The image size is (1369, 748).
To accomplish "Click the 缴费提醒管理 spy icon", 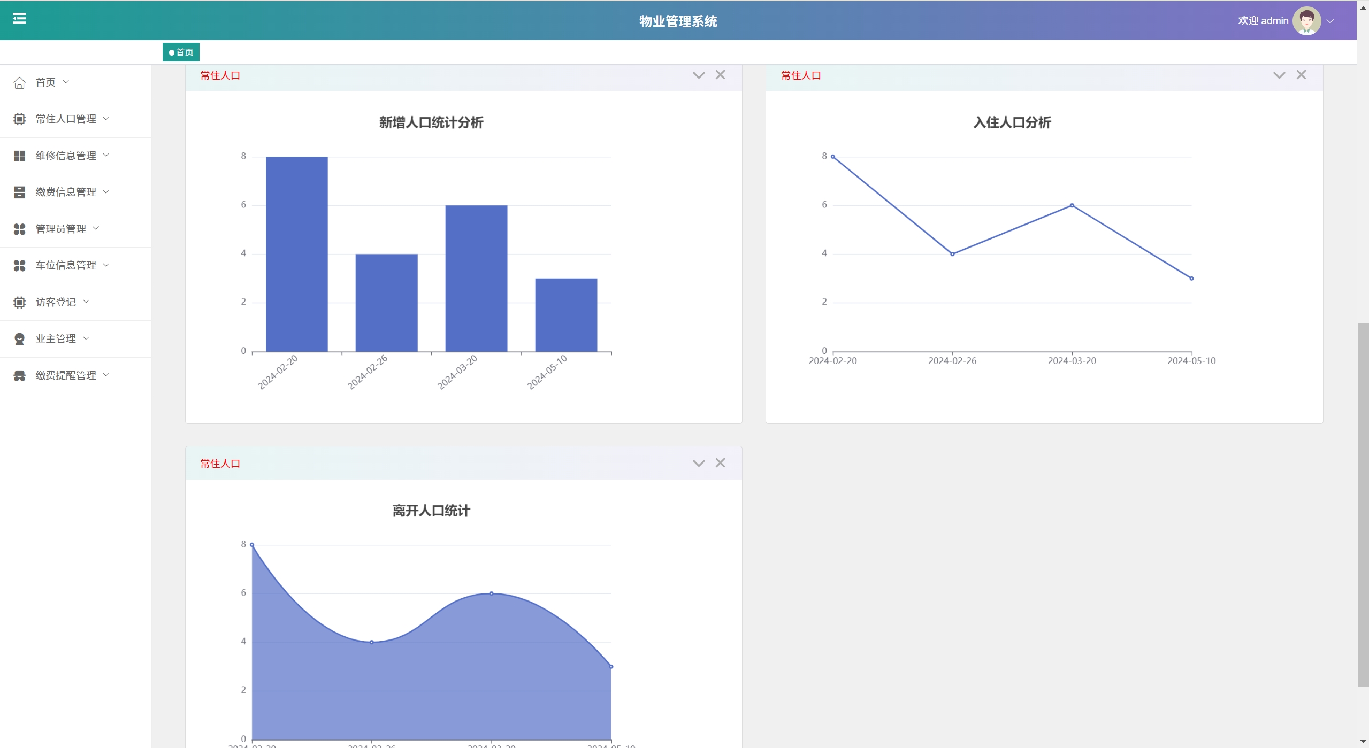I will 19,376.
